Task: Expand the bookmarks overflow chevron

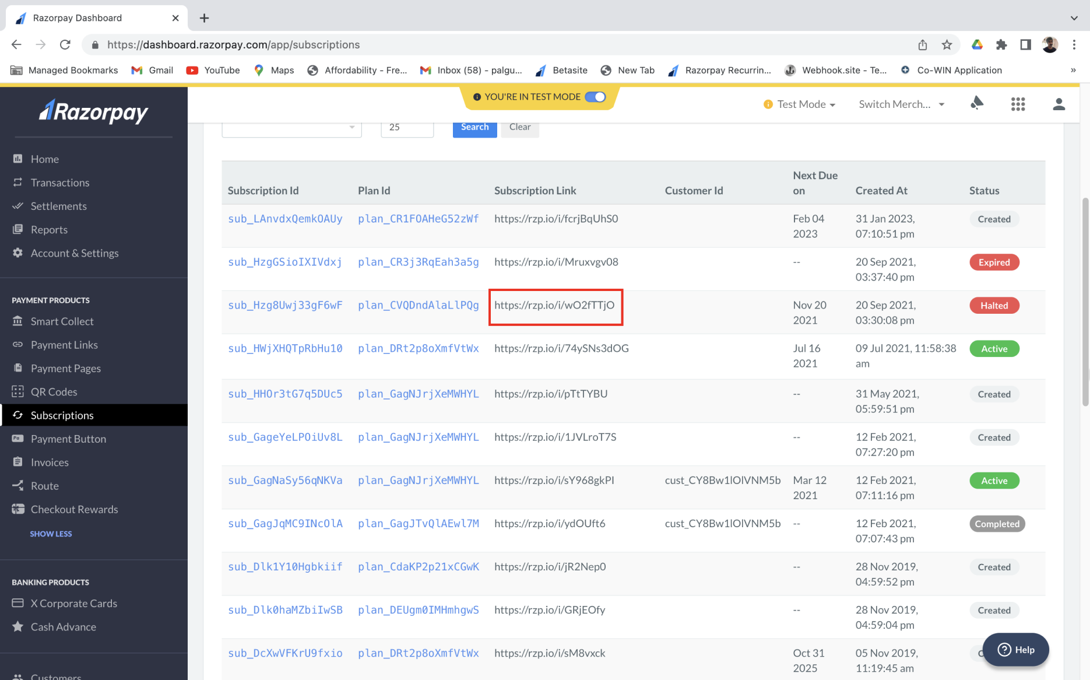Action: coord(1073,70)
